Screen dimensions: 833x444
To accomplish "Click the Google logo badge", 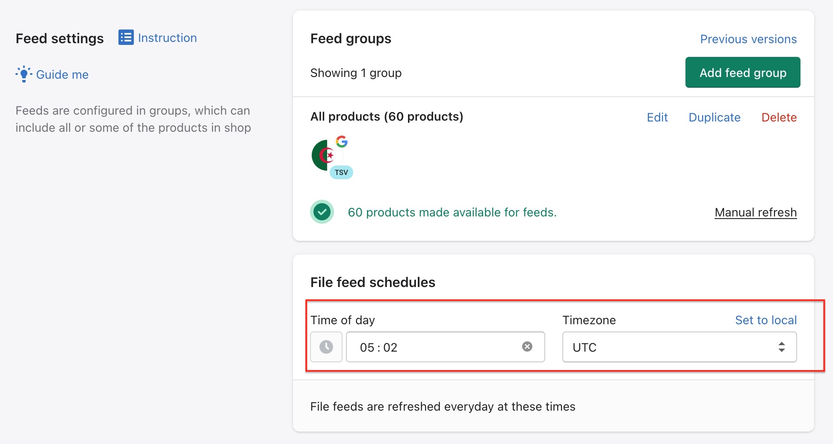I will pyautogui.click(x=342, y=141).
